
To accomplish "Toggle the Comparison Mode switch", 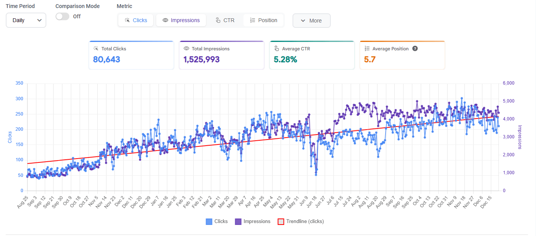I will point(62,16).
